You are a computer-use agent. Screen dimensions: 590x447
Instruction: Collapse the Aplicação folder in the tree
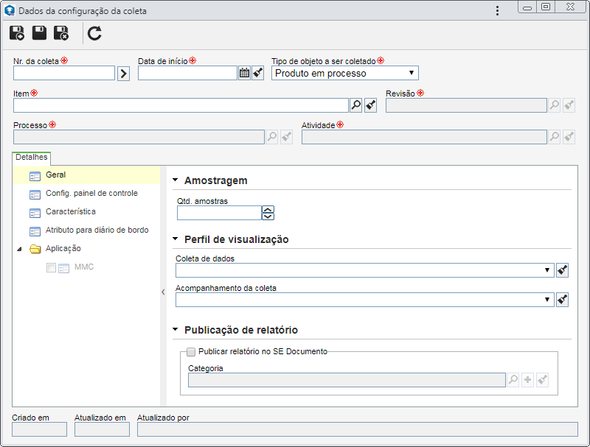(20, 249)
